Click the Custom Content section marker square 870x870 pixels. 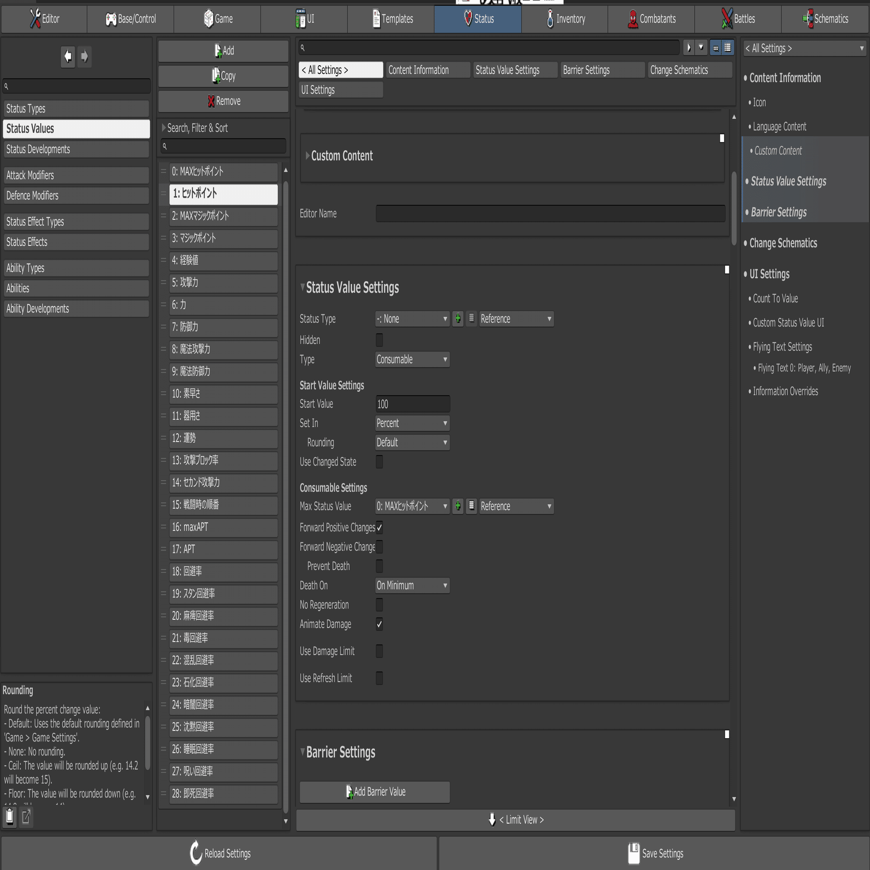coord(722,138)
